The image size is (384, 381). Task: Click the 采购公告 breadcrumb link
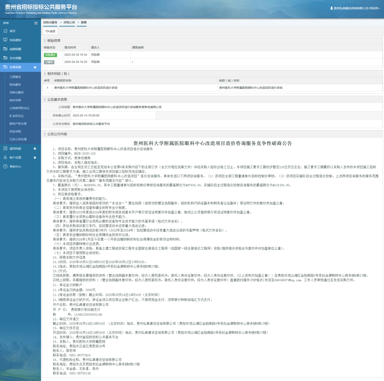pos(69,22)
